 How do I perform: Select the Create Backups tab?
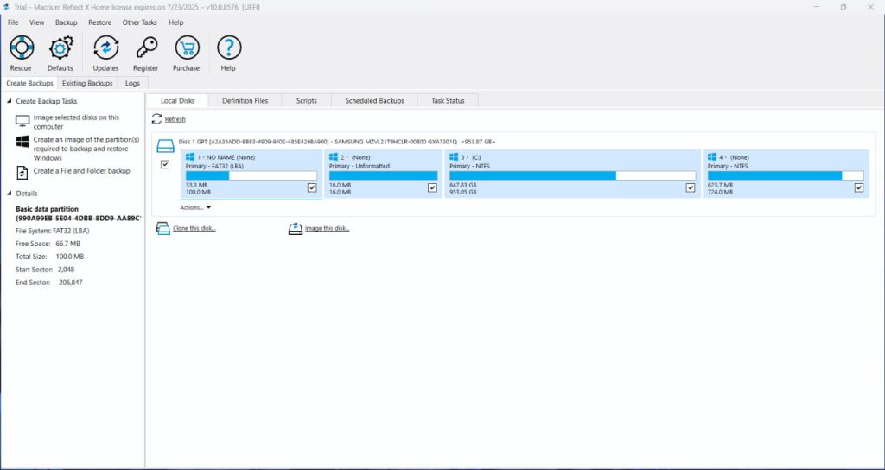[29, 84]
